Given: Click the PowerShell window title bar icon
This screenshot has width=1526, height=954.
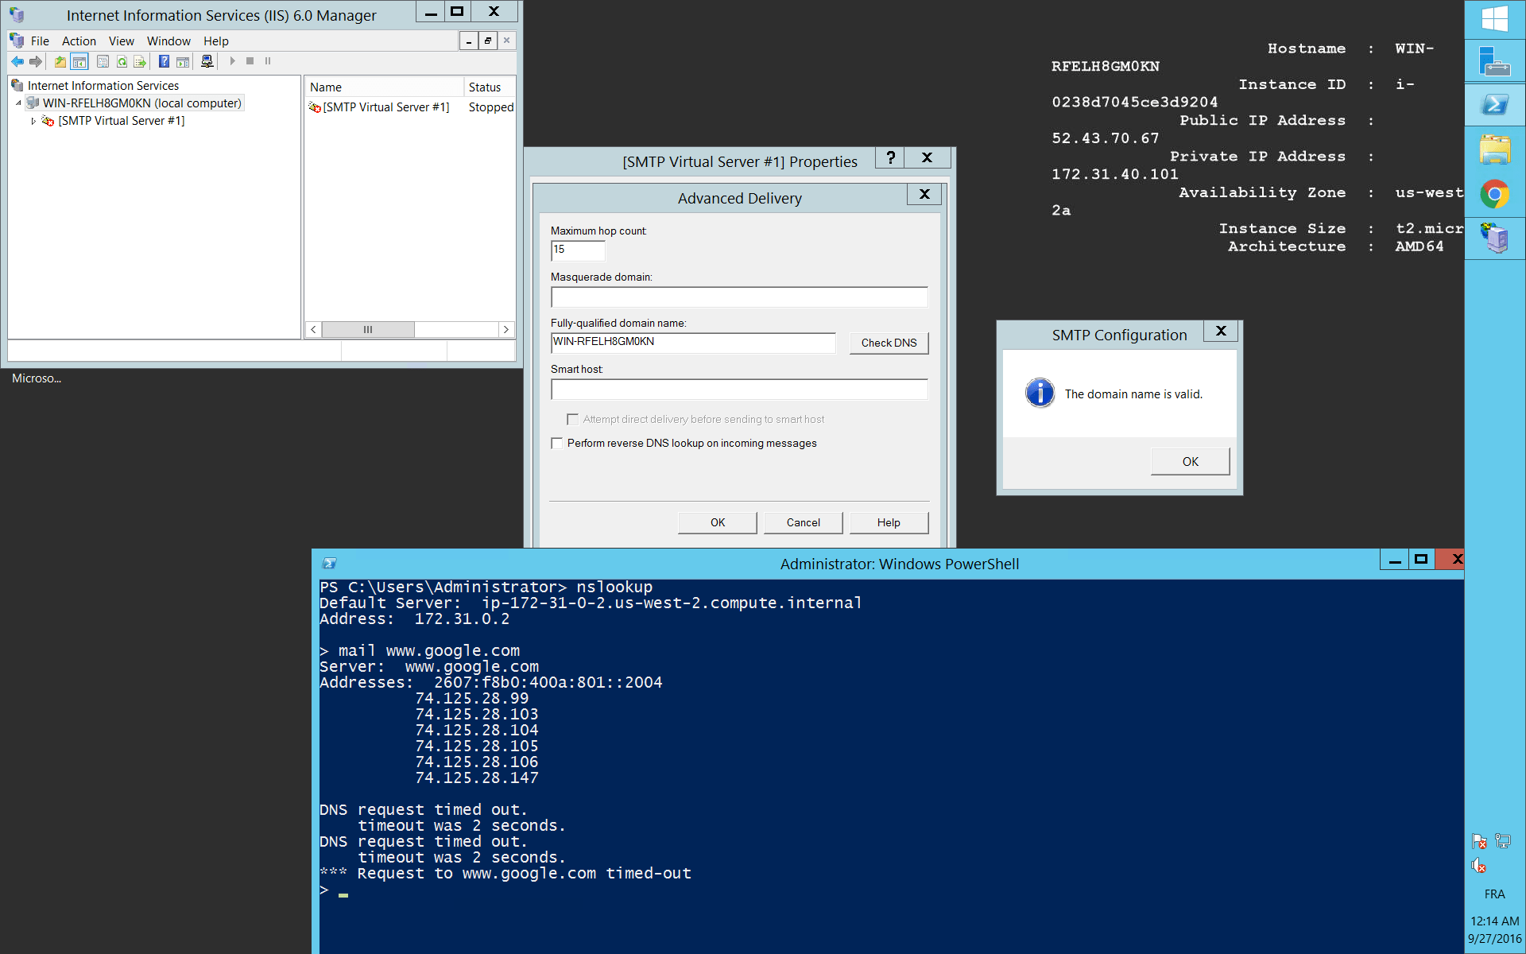Looking at the screenshot, I should [329, 564].
